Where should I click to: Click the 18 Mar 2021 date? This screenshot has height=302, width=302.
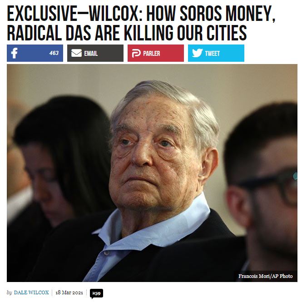69,292
